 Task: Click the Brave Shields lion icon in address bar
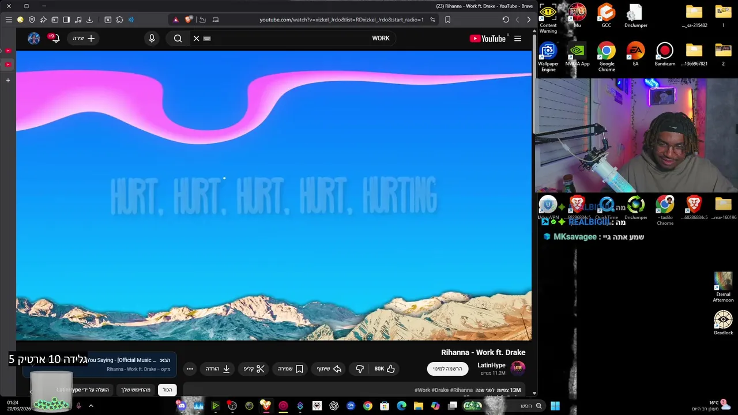[x=188, y=20]
